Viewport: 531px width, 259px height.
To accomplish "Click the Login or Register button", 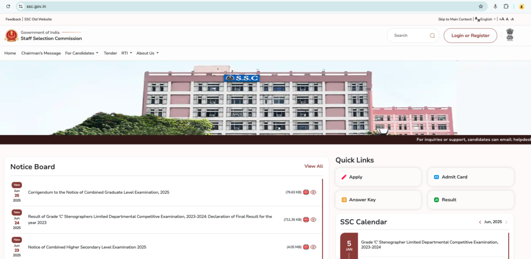I will click(x=470, y=36).
